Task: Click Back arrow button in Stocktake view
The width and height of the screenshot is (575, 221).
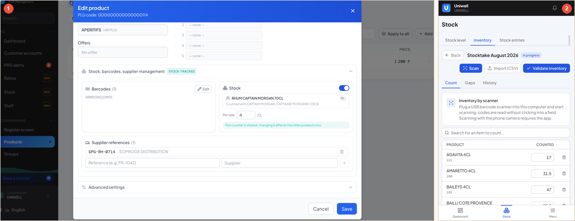Action: [453, 55]
